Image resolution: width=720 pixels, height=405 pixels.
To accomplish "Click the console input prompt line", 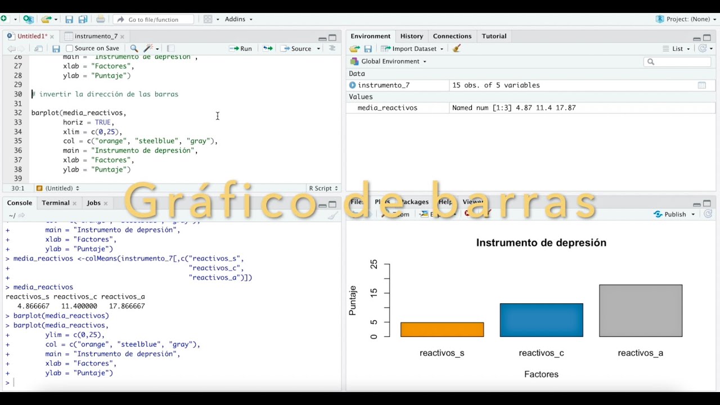I will tap(172, 382).
